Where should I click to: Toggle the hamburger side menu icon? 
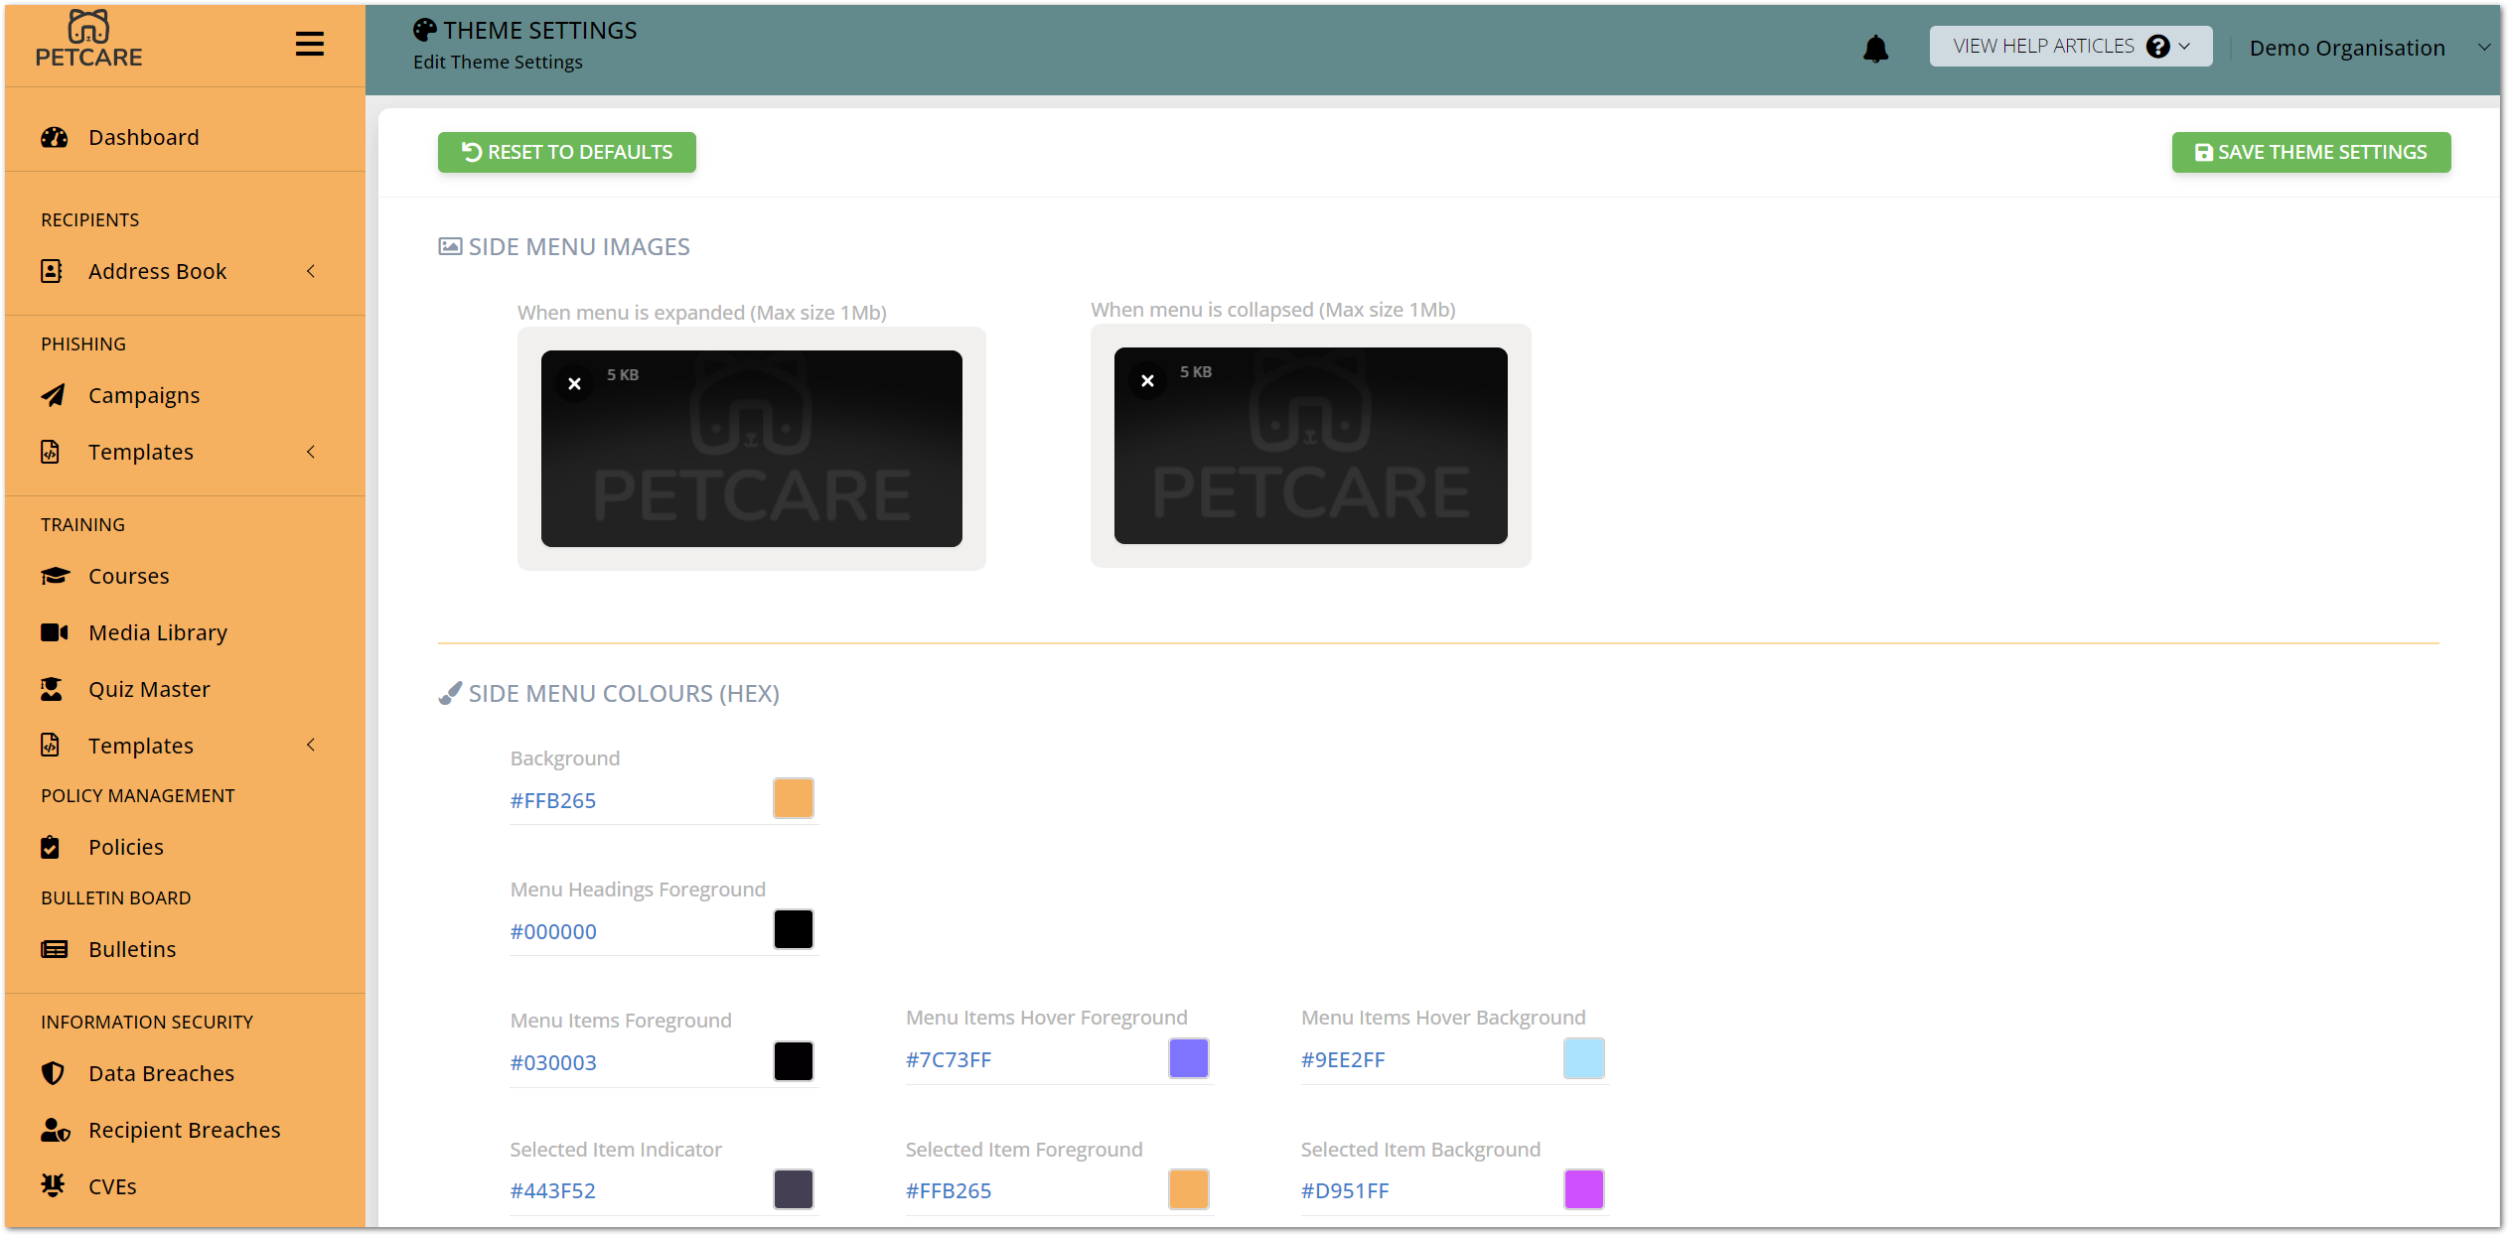point(310,44)
